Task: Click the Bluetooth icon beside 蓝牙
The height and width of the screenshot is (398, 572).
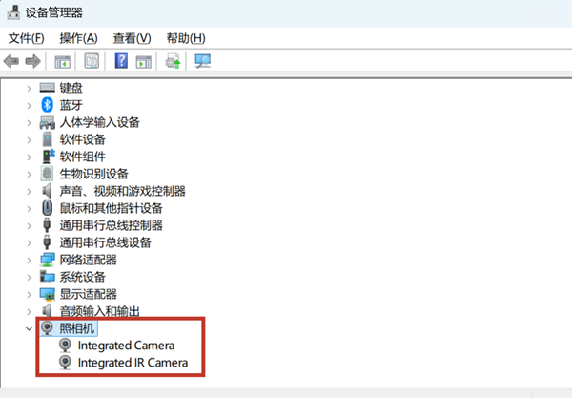Action: pos(48,105)
